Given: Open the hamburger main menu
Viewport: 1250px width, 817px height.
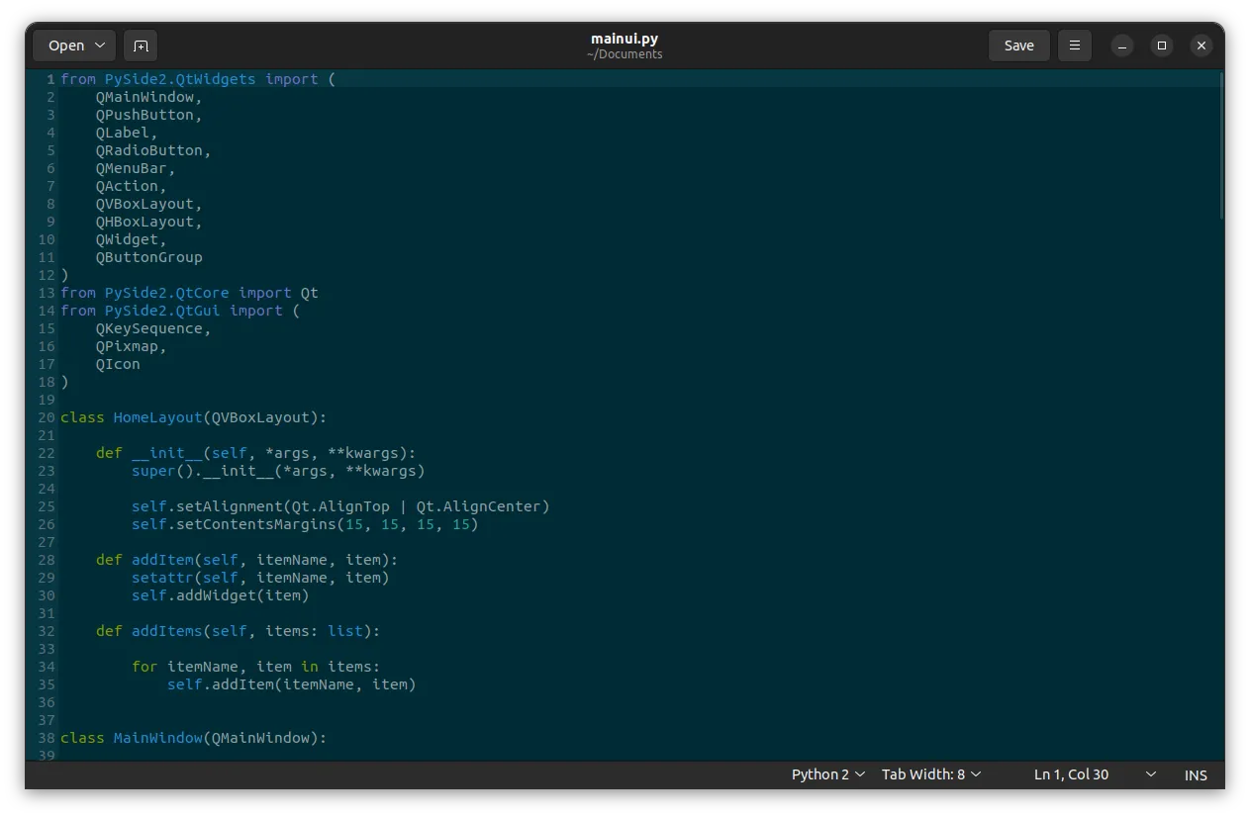Looking at the screenshot, I should (1074, 45).
